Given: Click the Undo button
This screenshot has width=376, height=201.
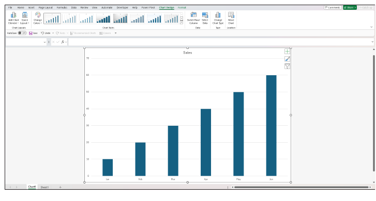Looking at the screenshot, I should [x=46, y=33].
